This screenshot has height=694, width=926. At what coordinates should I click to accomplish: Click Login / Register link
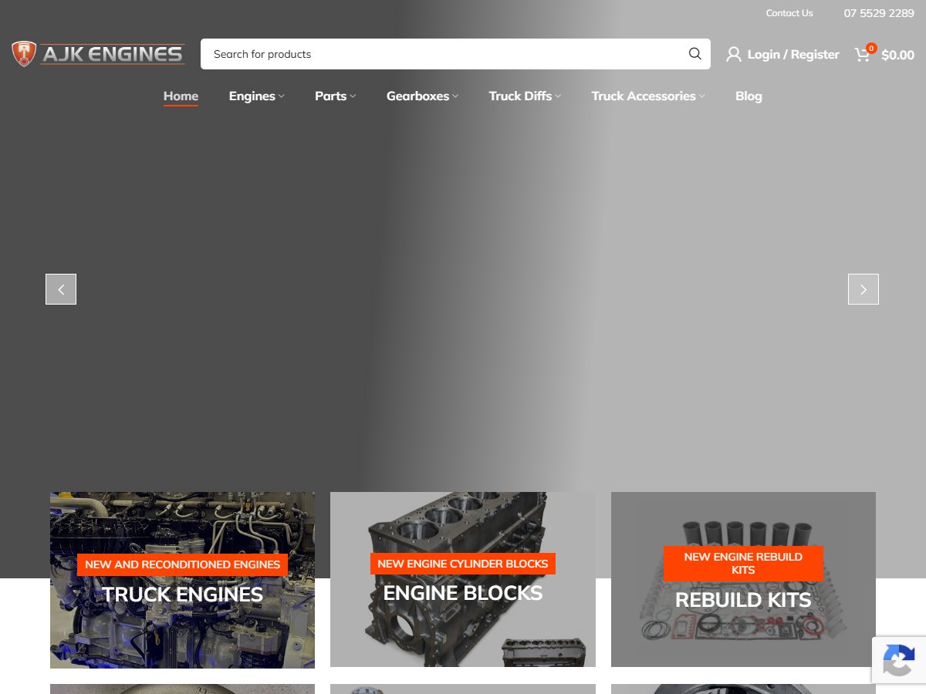(x=793, y=54)
